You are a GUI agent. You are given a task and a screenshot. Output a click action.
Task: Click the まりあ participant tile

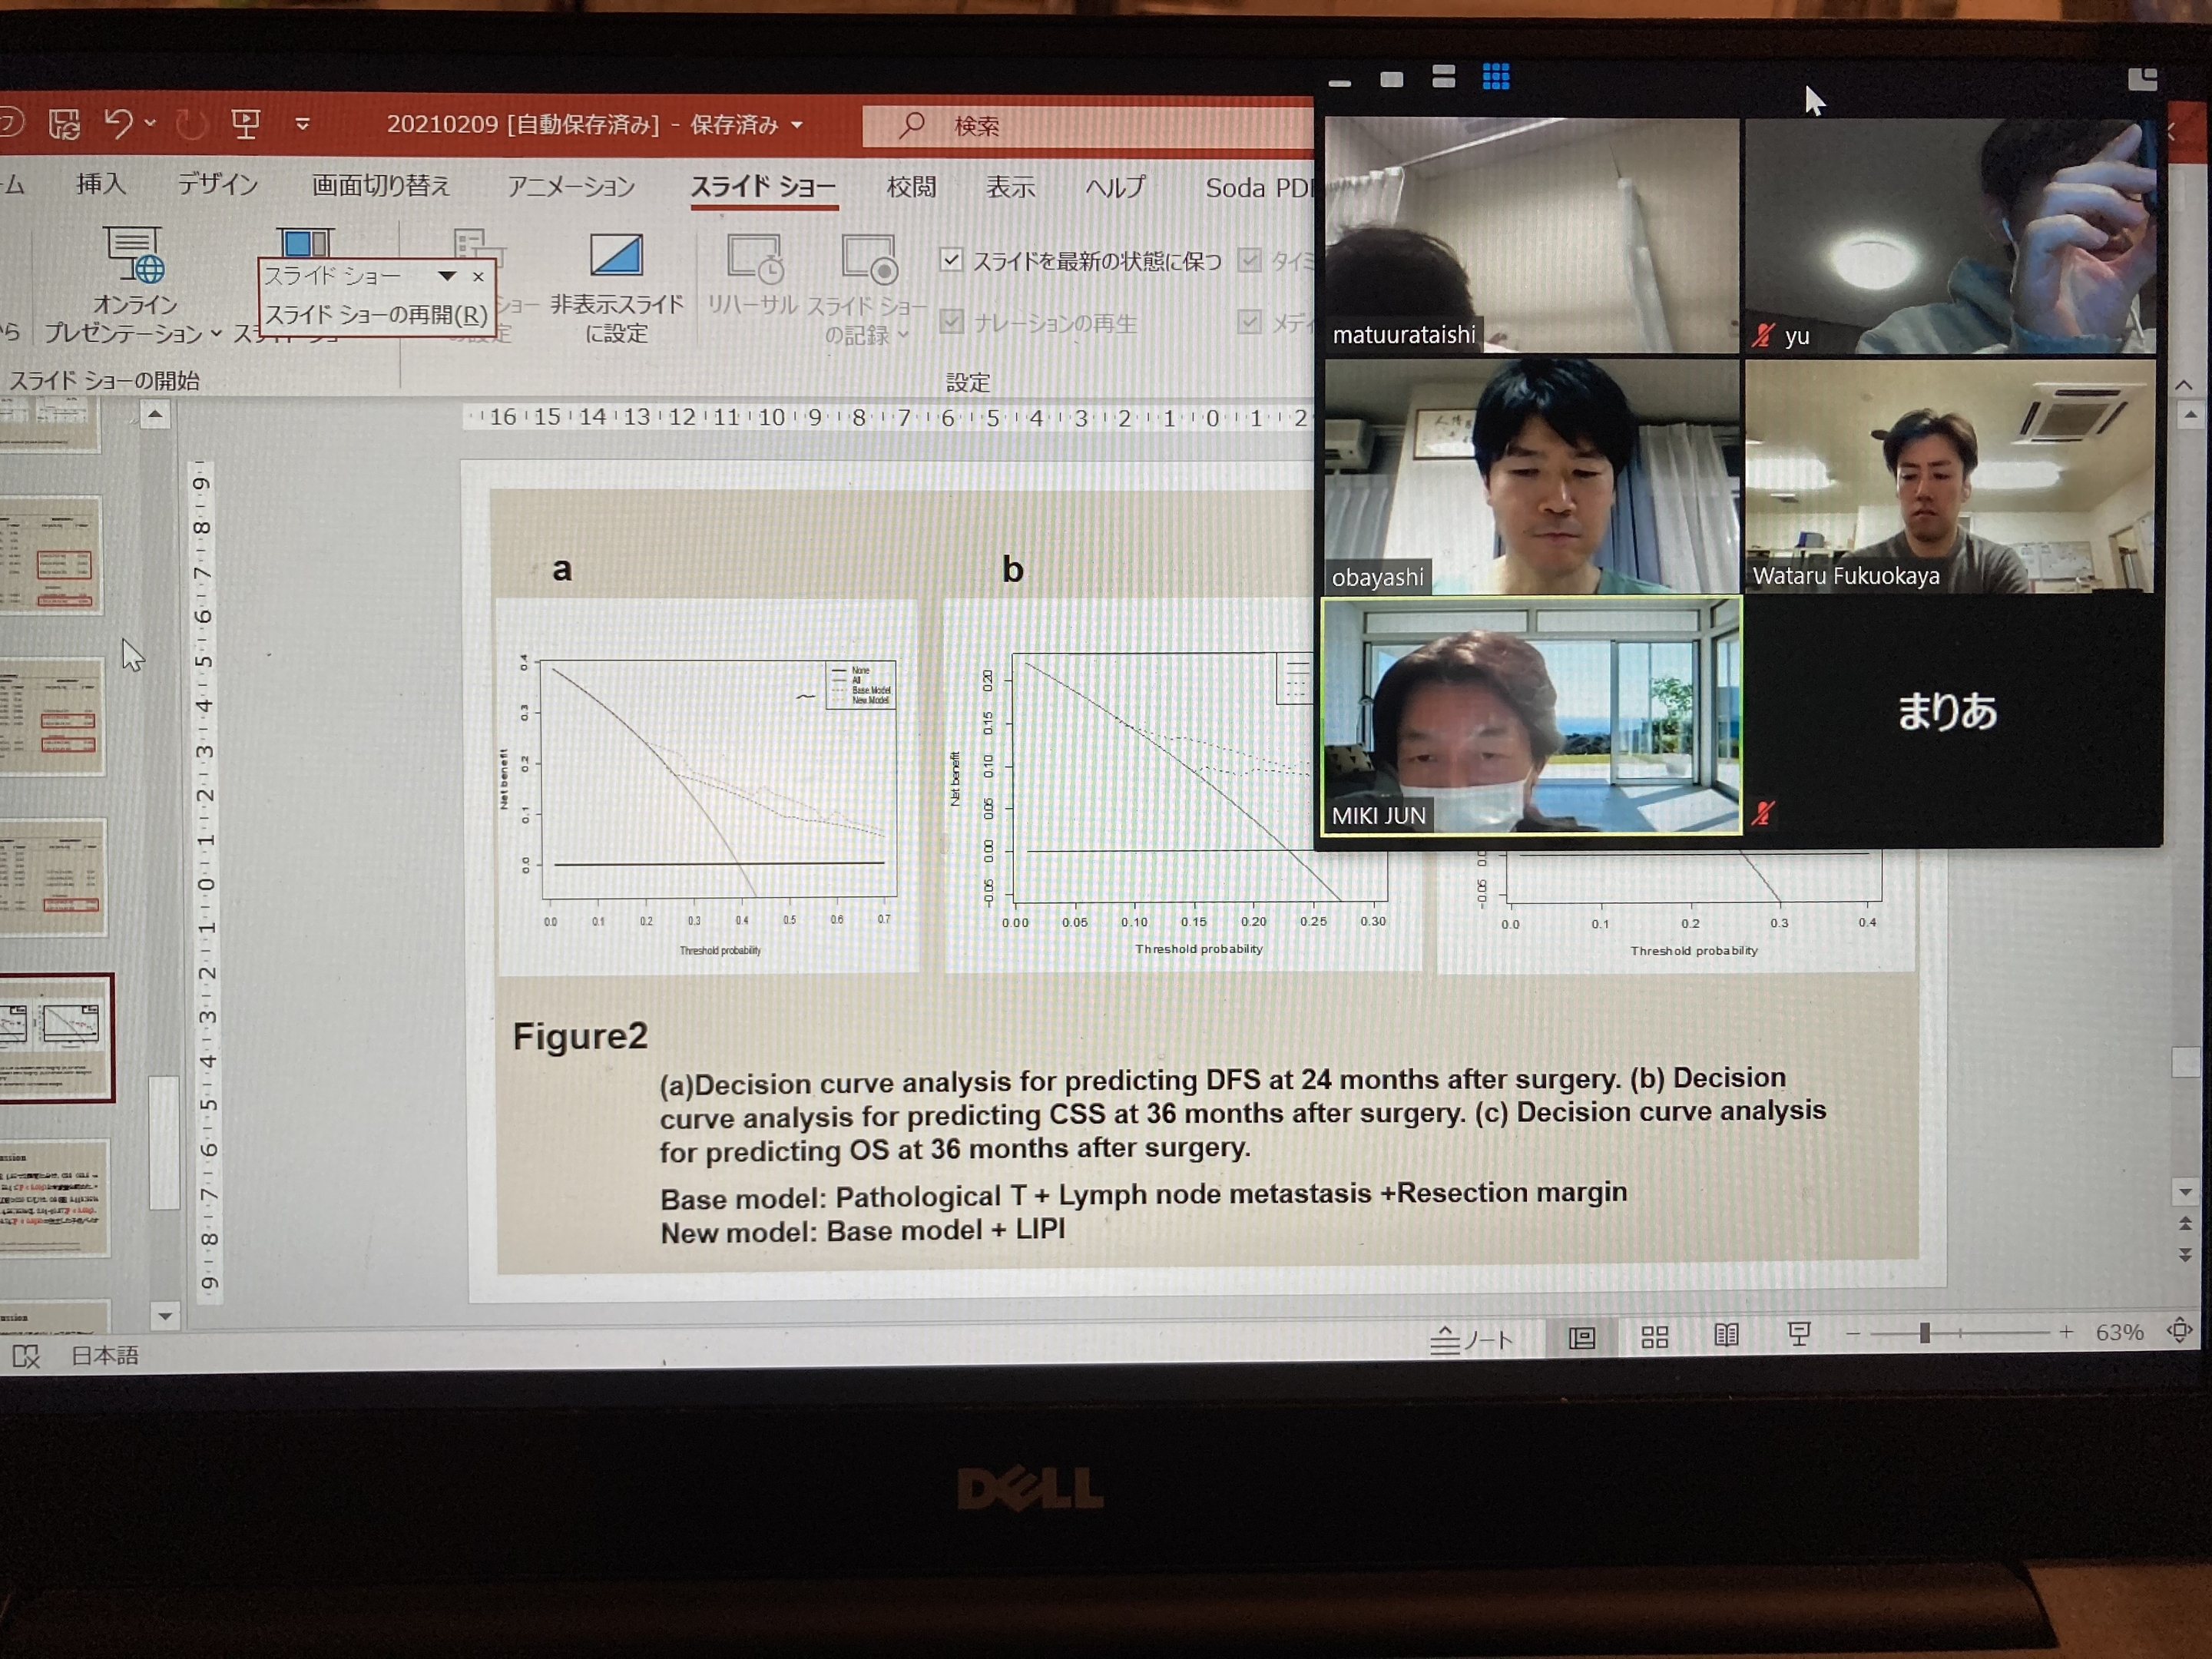[1950, 714]
